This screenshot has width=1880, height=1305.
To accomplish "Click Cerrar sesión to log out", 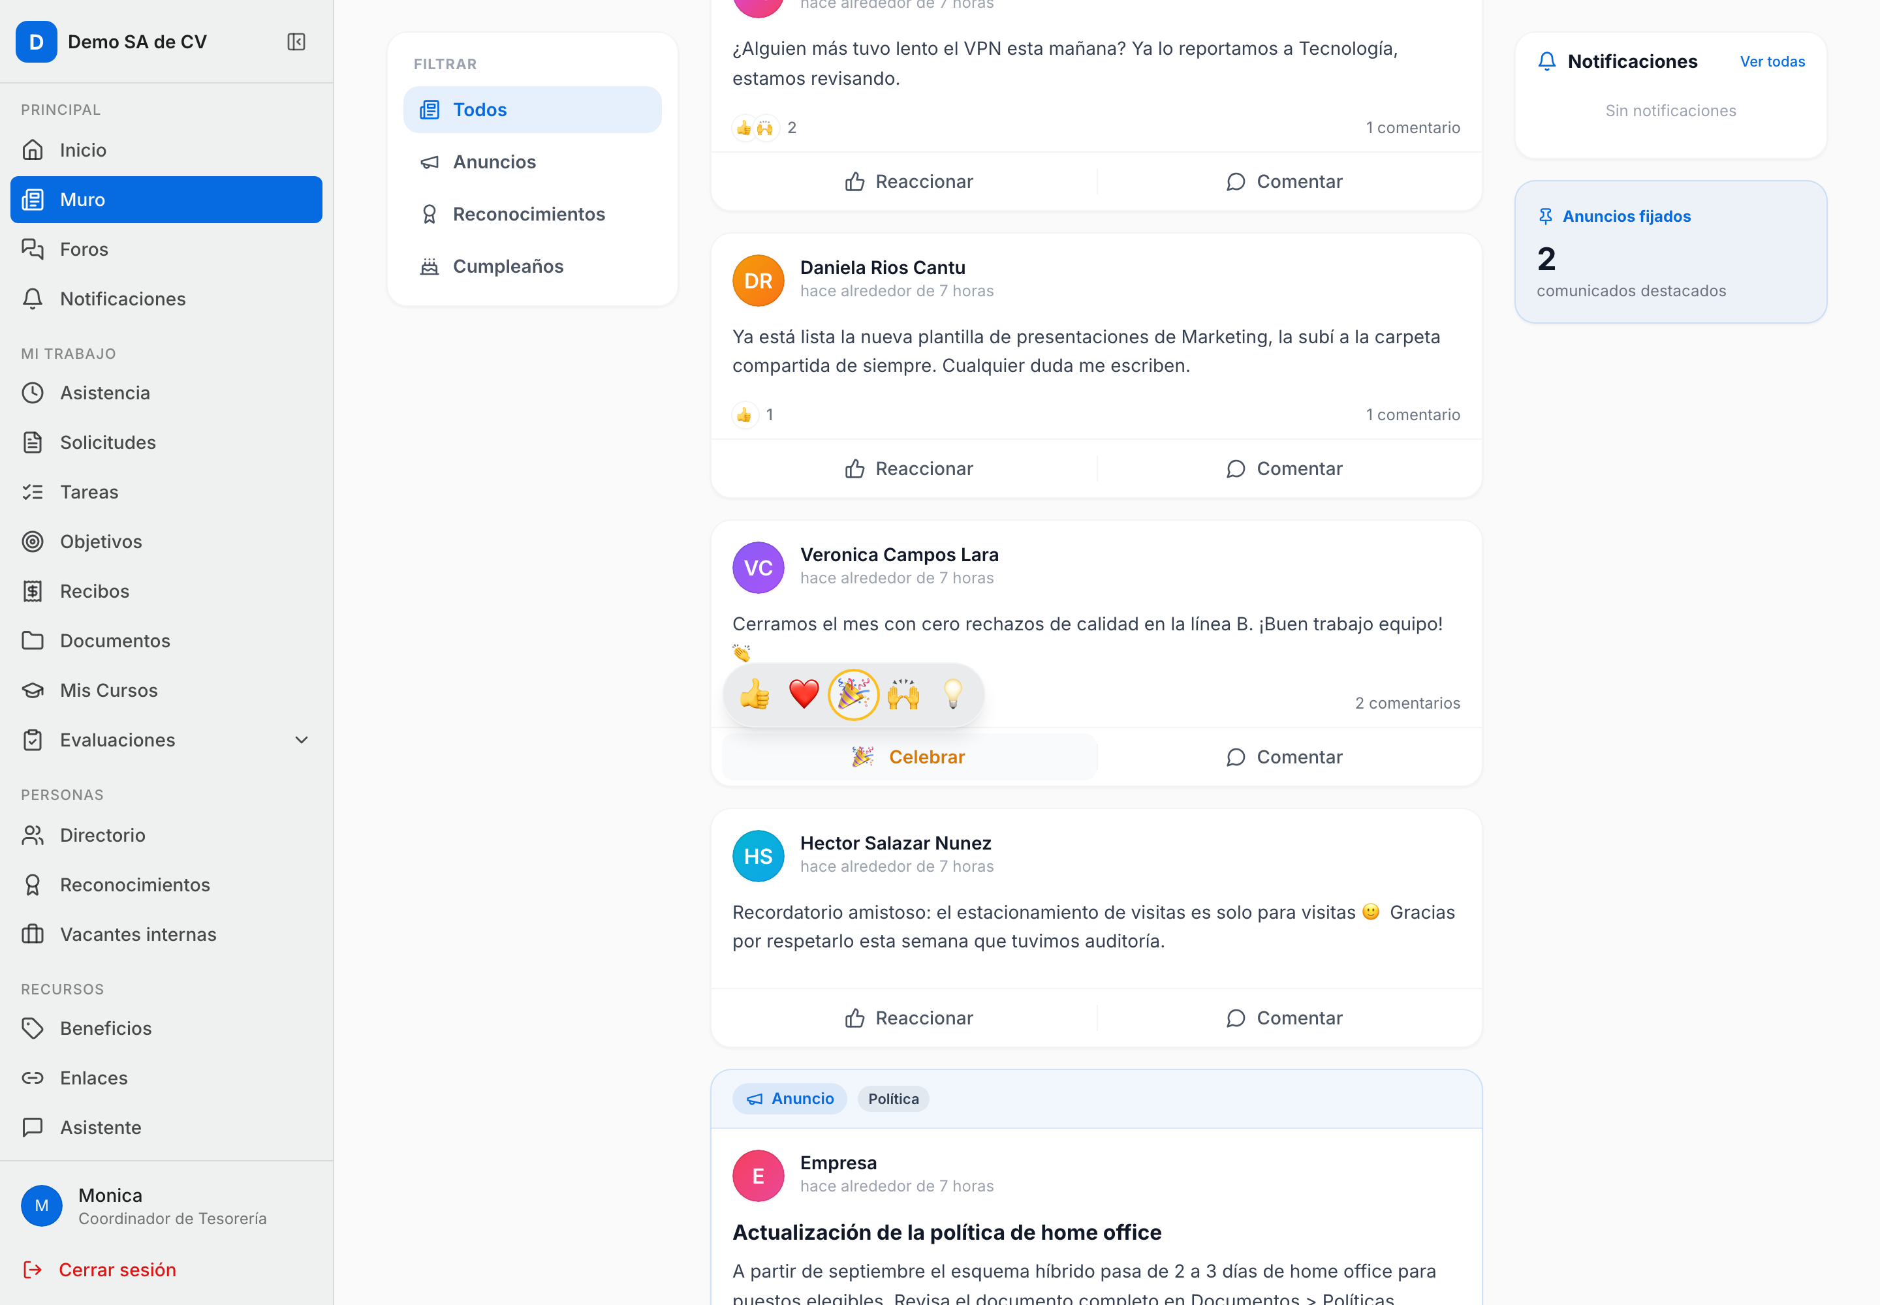I will pyautogui.click(x=100, y=1269).
